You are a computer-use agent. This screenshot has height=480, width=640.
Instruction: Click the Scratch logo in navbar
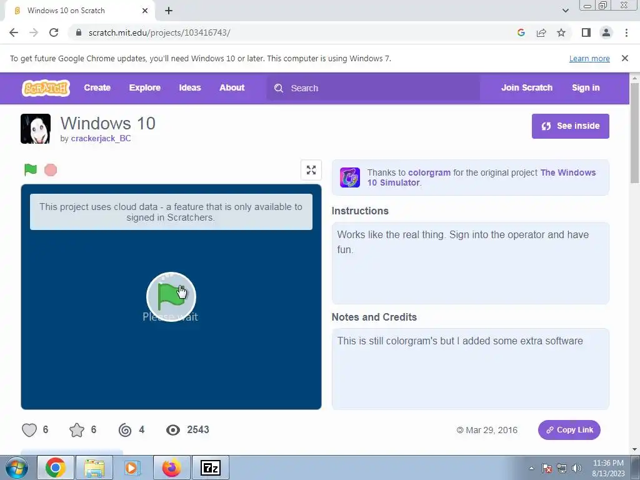(46, 87)
